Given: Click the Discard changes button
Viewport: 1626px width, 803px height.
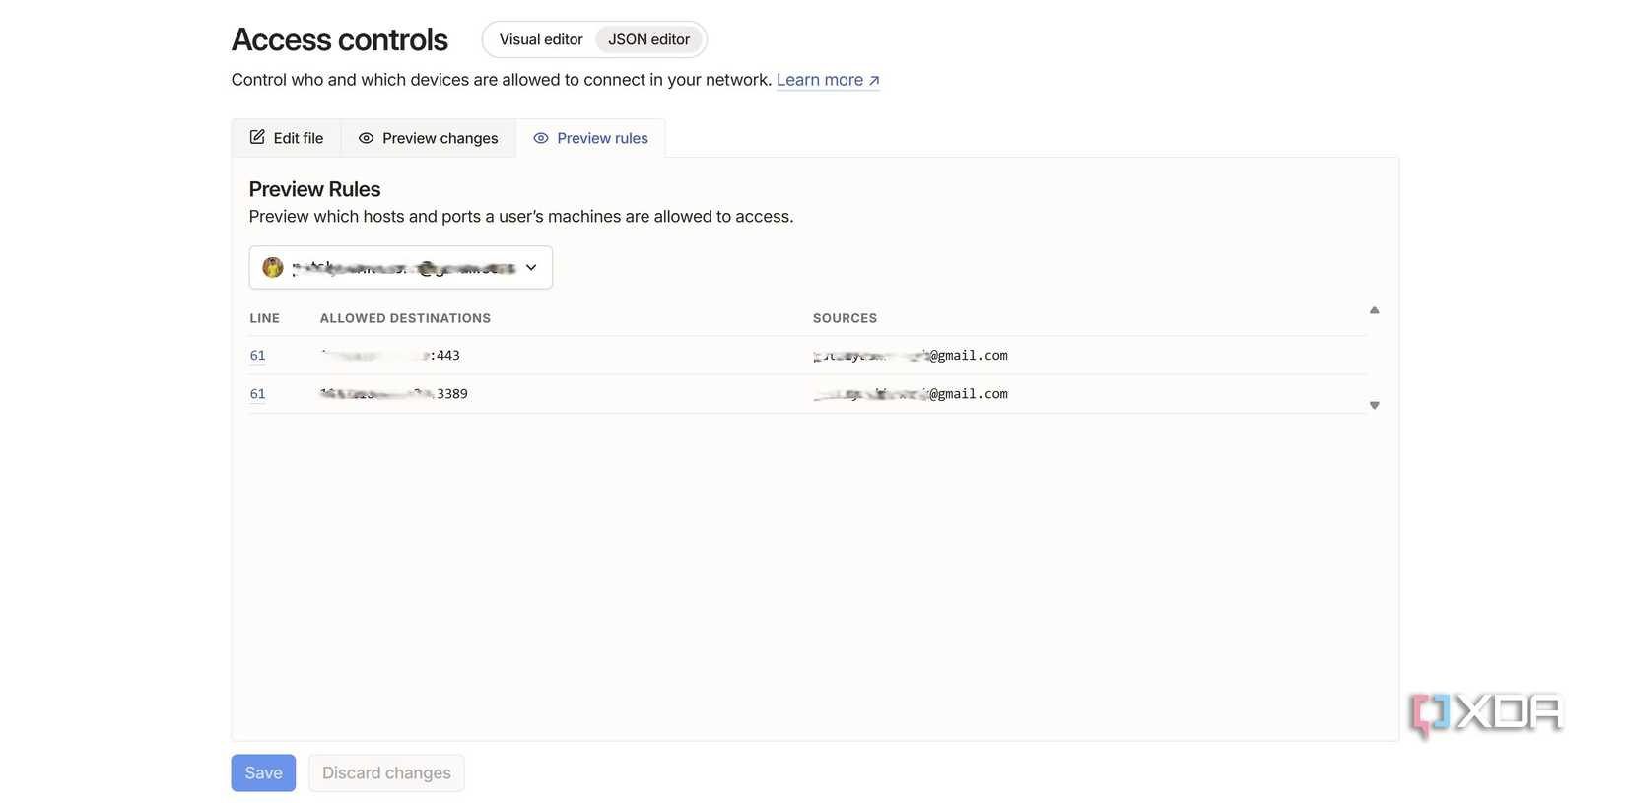Looking at the screenshot, I should click(386, 773).
